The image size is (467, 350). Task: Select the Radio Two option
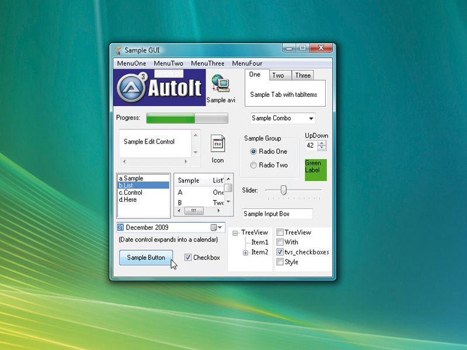pos(269,165)
